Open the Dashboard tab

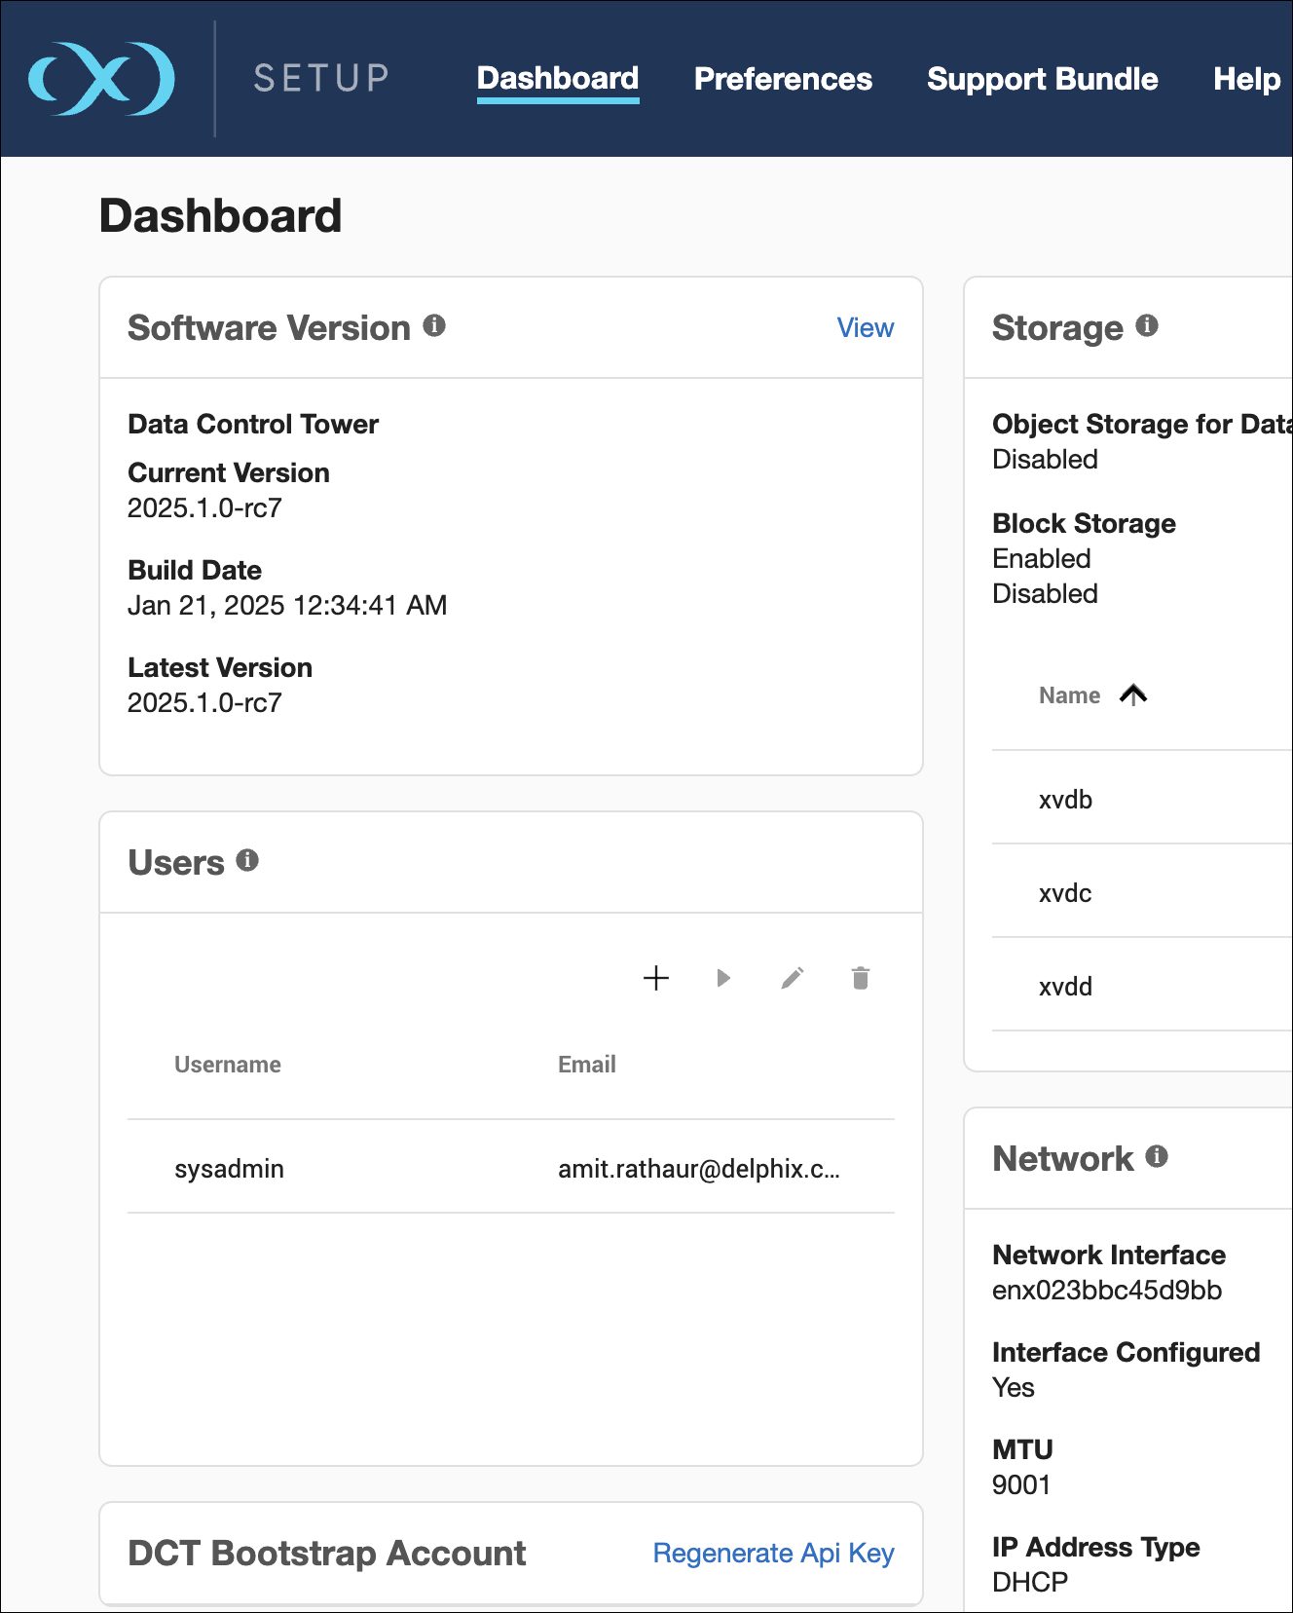(558, 79)
